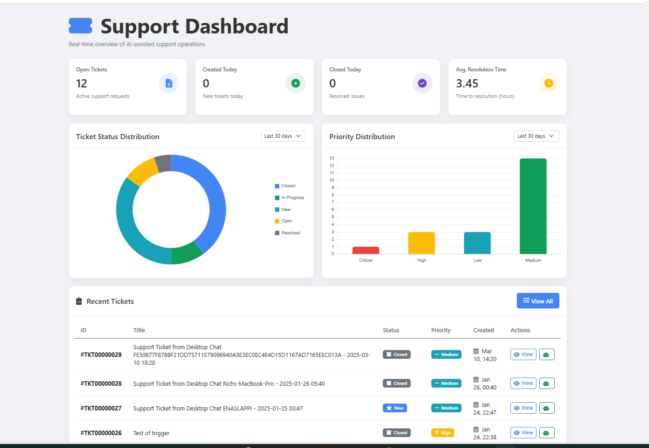Screen dimensions: 649x448
Task: View ticket #TKT00000026
Action: [523, 433]
